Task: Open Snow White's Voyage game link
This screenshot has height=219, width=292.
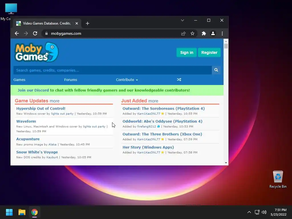Action: [37, 152]
